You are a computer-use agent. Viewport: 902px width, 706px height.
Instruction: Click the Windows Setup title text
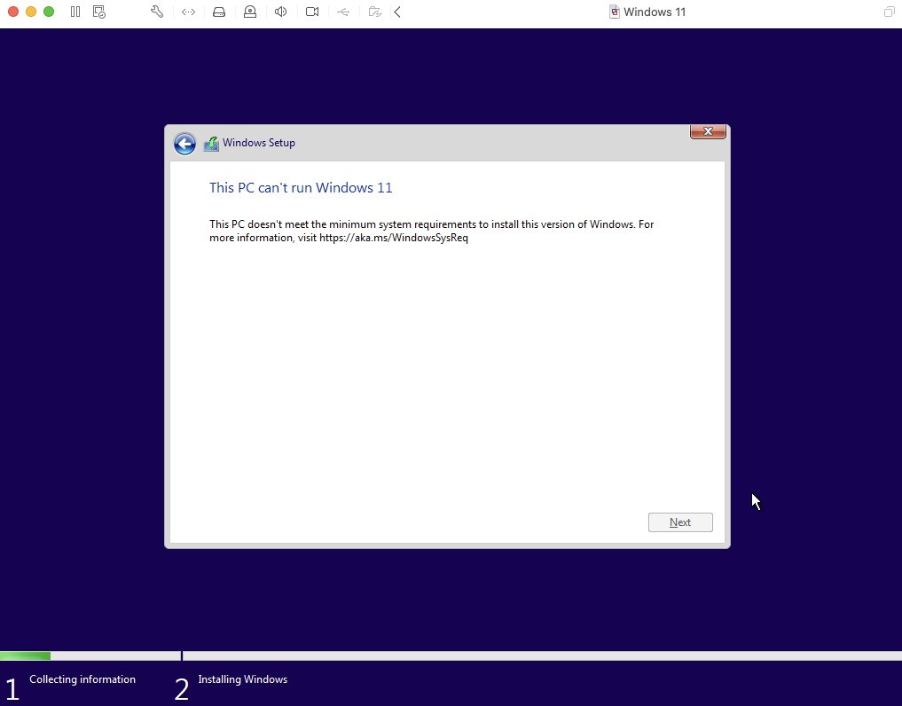tap(259, 143)
